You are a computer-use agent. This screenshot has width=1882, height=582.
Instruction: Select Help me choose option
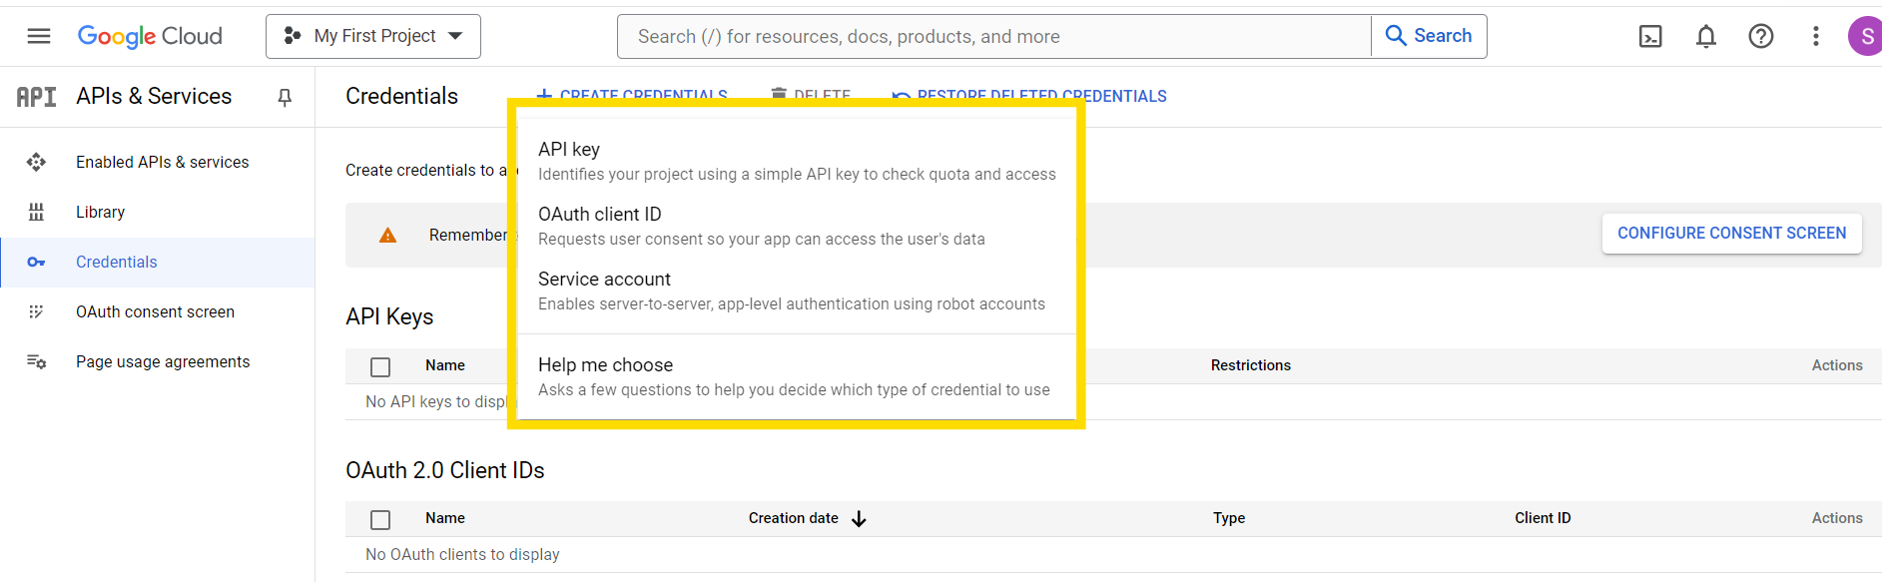pyautogui.click(x=797, y=376)
